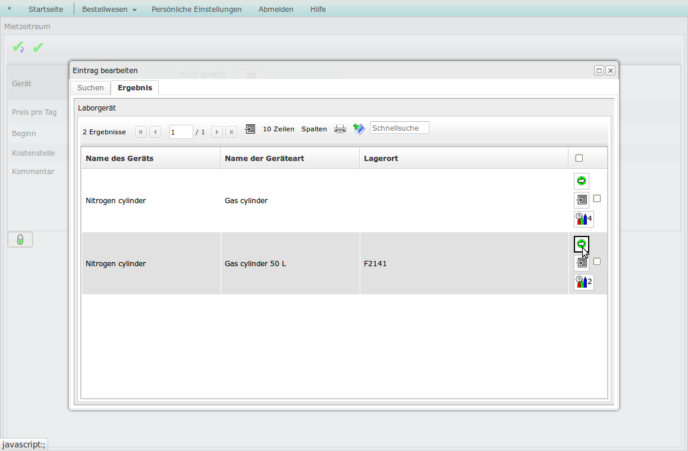Click the Schnellsuche input field
Image resolution: width=688 pixels, height=451 pixels.
click(x=399, y=128)
